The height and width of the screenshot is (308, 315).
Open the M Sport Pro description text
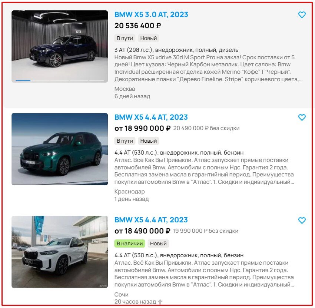coord(208,68)
